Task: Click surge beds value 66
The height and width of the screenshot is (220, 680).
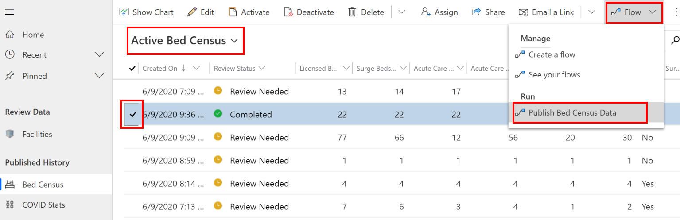Action: click(x=399, y=138)
